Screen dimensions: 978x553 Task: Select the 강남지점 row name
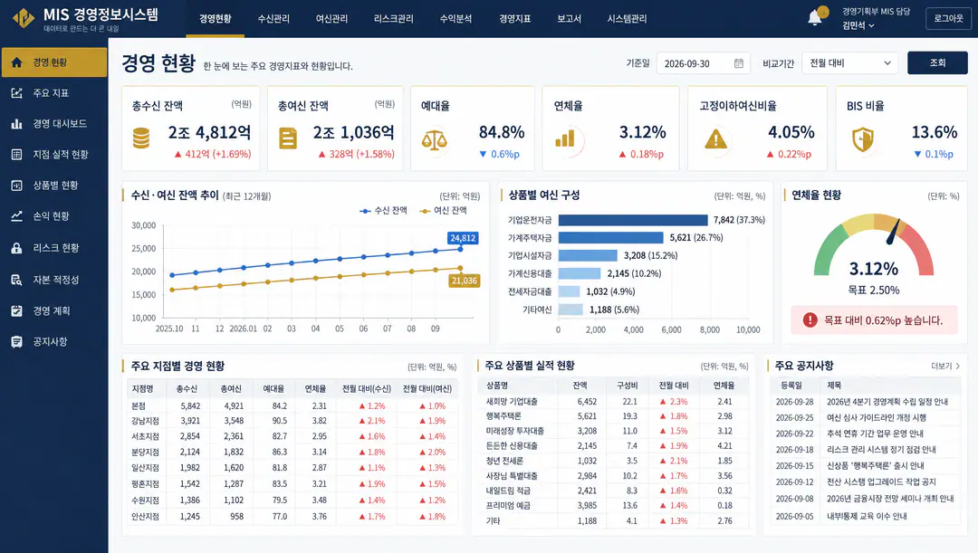coord(145,421)
